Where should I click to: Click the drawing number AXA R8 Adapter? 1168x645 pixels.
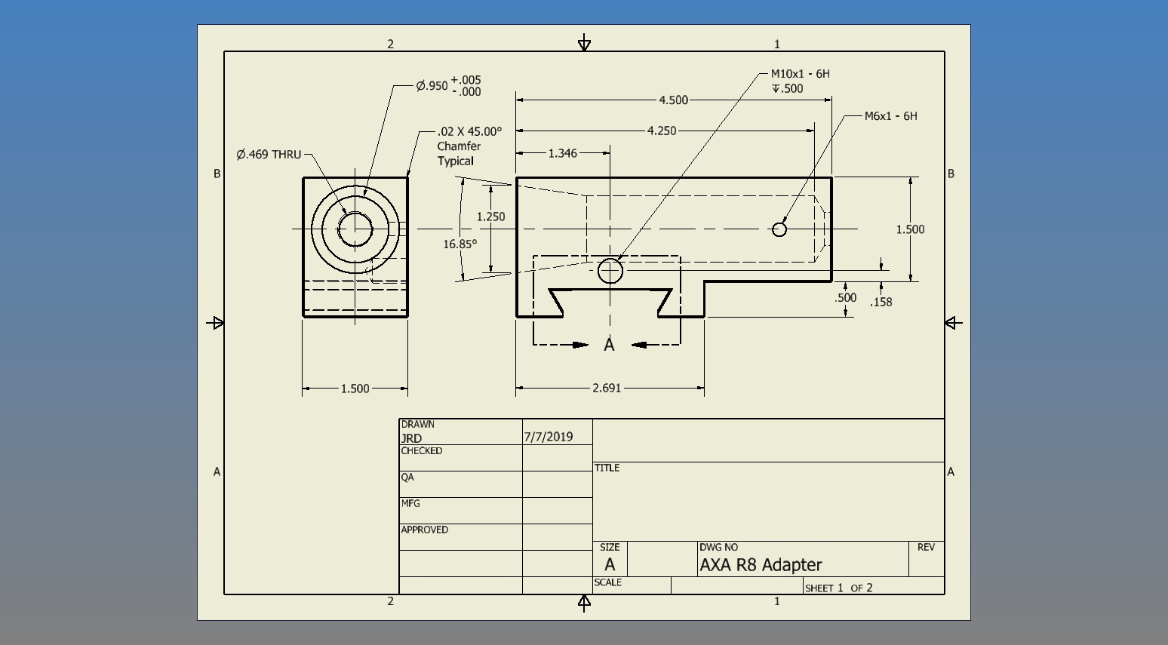click(761, 565)
